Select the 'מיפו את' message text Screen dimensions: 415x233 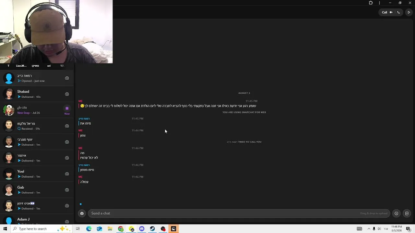[x=86, y=123]
